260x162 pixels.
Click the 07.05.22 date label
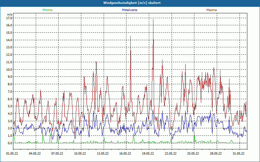(x=57, y=154)
